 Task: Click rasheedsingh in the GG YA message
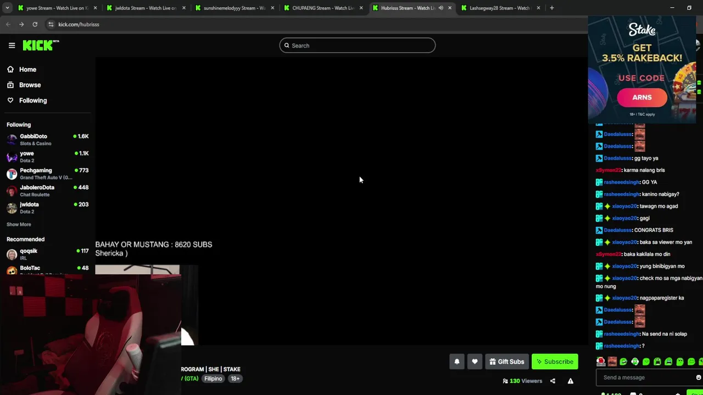622,182
